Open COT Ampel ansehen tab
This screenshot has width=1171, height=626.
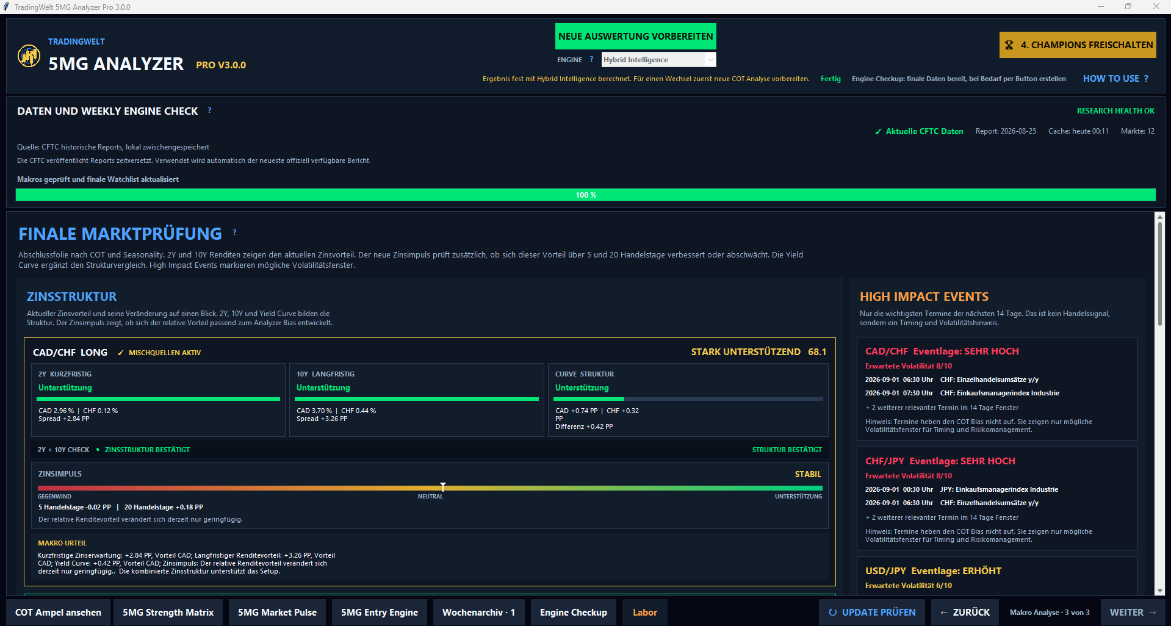(x=58, y=613)
